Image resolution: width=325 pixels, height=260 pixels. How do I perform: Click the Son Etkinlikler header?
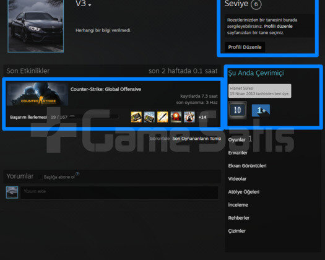coord(28,71)
